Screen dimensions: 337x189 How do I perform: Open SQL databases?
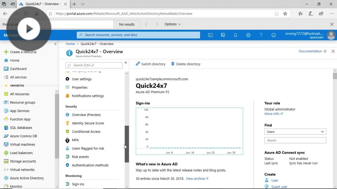[x=18, y=128]
